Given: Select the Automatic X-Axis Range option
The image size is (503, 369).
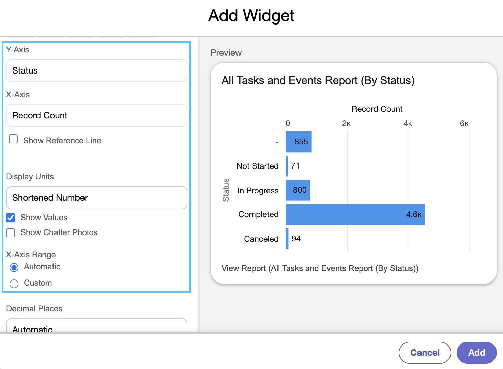Looking at the screenshot, I should point(14,268).
